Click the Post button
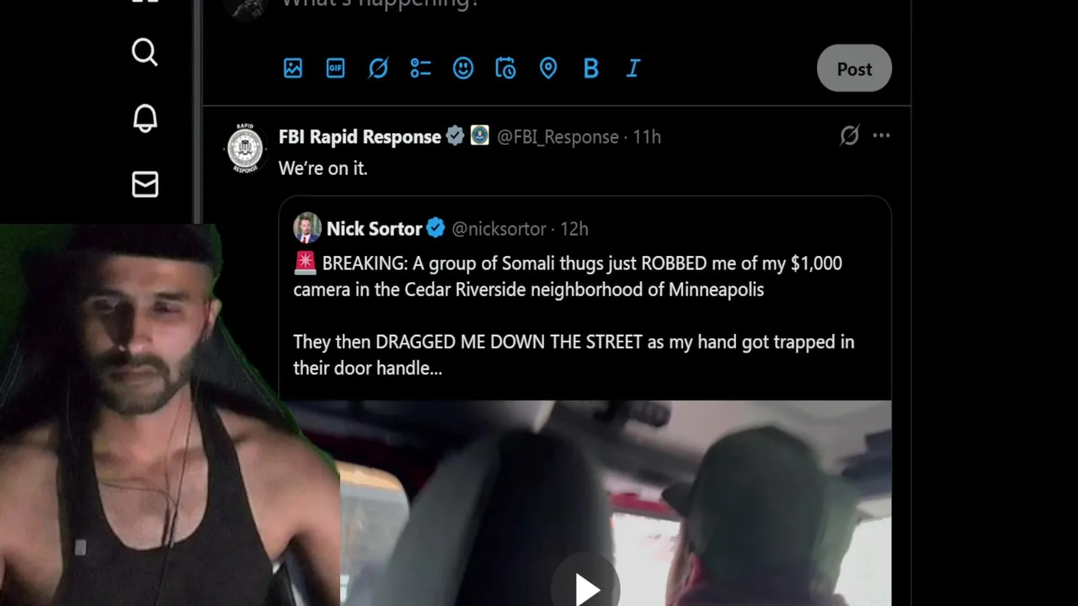The width and height of the screenshot is (1078, 606). coord(854,68)
